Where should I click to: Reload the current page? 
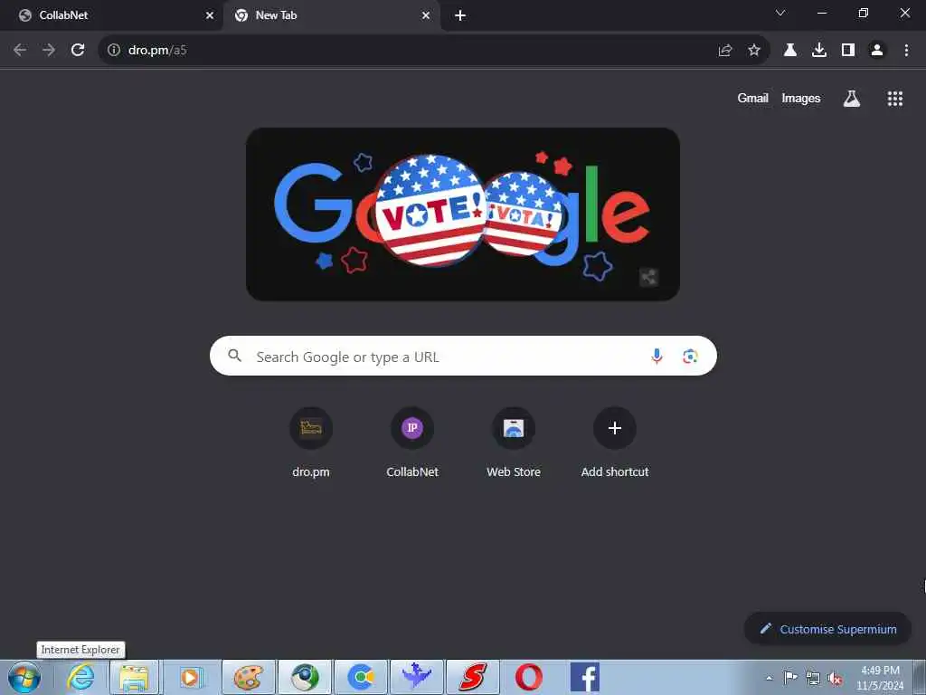(78, 51)
